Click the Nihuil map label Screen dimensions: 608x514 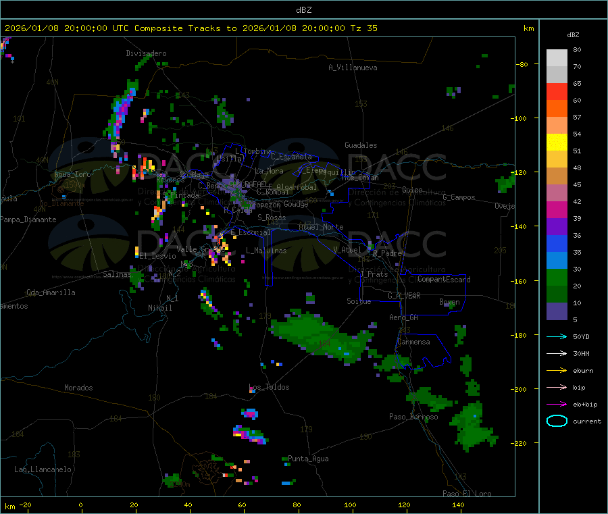coord(159,308)
